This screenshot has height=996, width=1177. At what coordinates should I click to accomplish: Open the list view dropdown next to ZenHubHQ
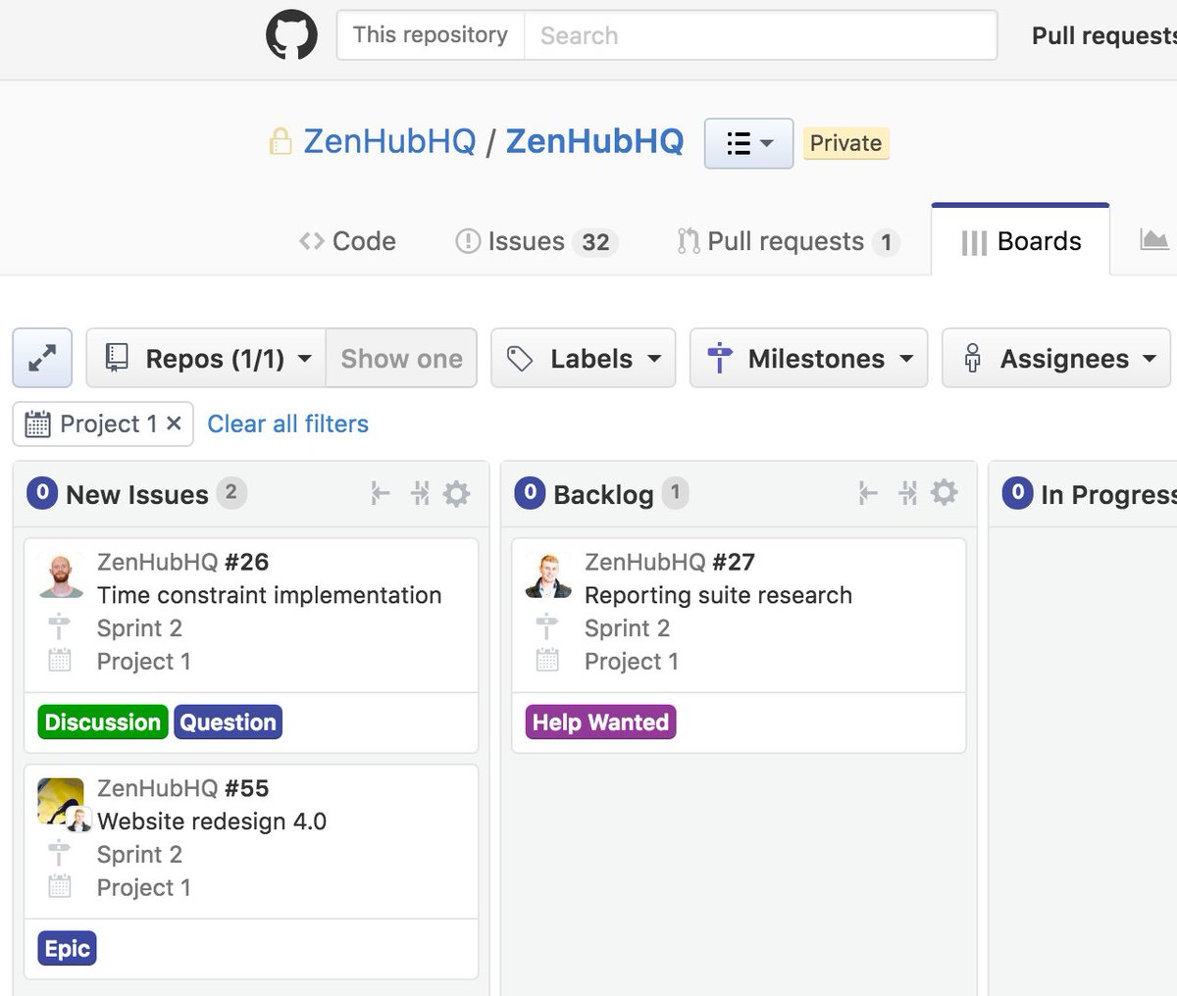tap(748, 143)
